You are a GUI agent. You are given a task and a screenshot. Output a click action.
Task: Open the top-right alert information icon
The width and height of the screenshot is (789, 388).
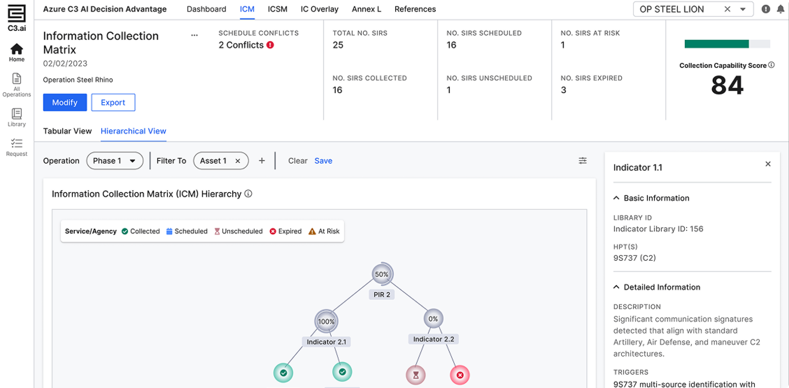[x=765, y=9]
